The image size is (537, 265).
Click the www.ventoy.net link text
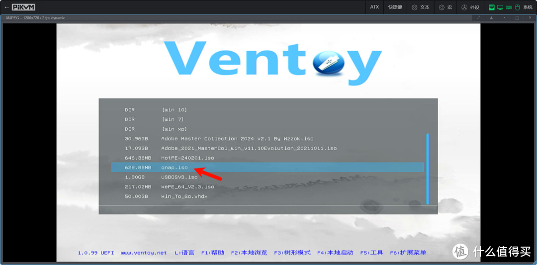coord(144,253)
